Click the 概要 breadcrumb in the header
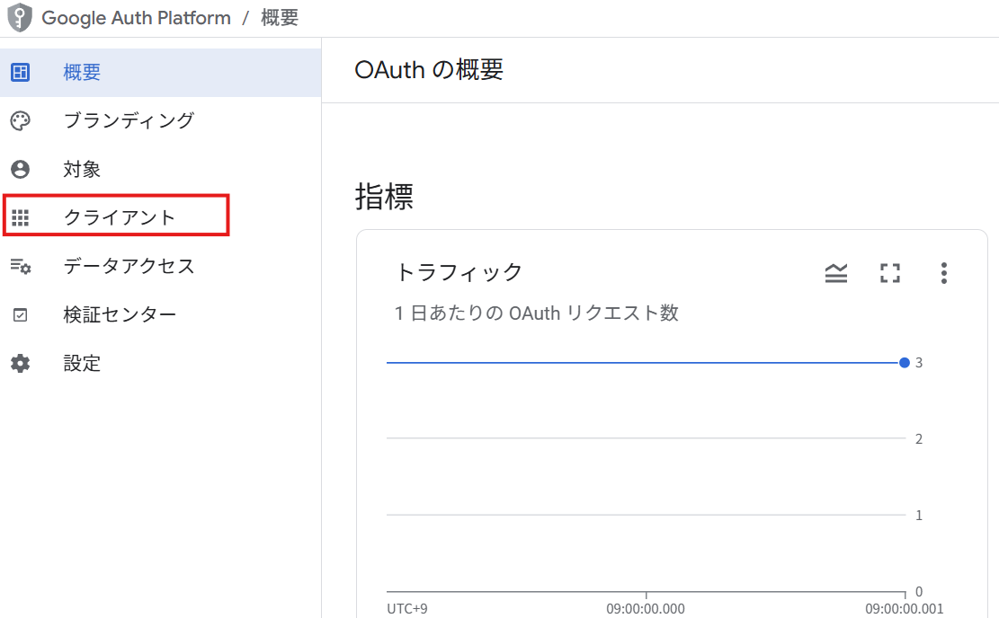This screenshot has height=618, width=999. pyautogui.click(x=280, y=18)
